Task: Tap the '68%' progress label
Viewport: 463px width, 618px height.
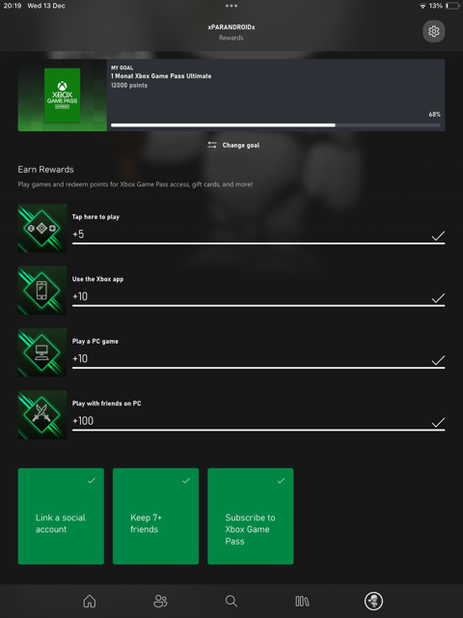Action: coord(435,114)
